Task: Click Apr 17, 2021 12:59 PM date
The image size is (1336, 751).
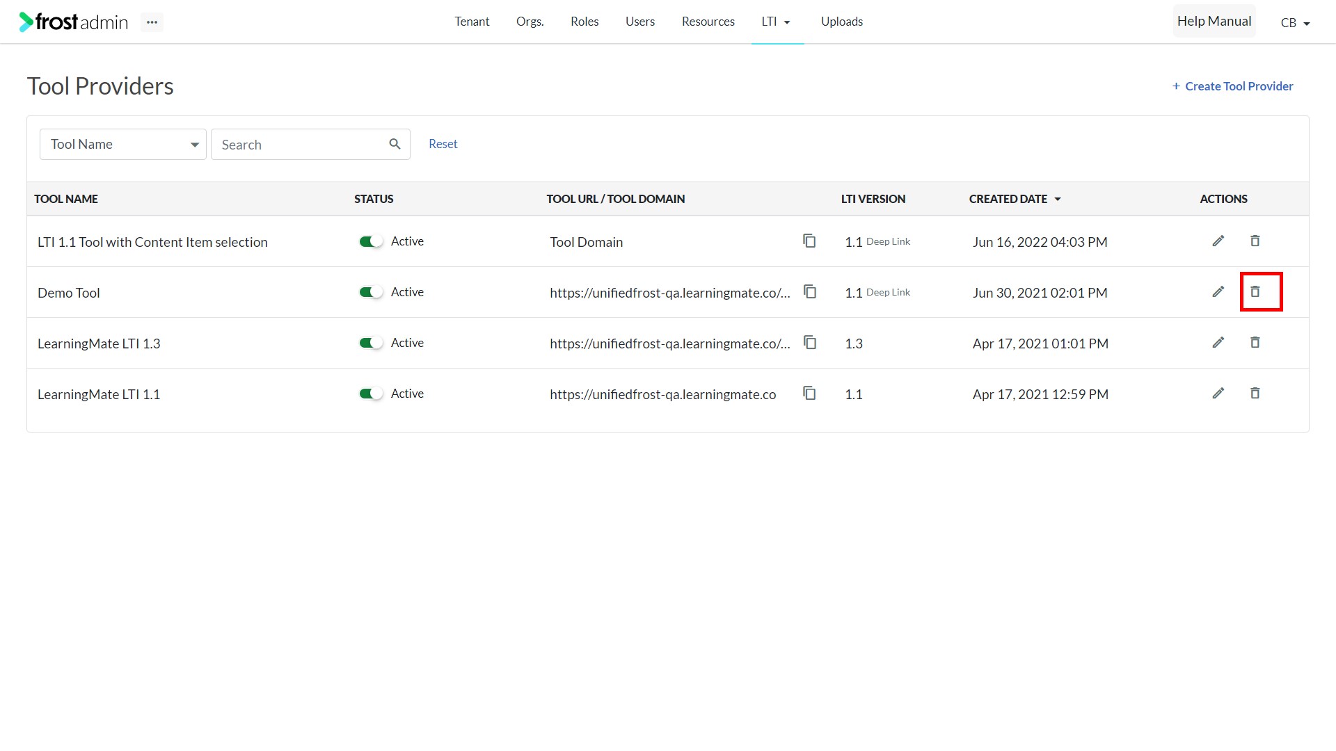Action: point(1040,394)
